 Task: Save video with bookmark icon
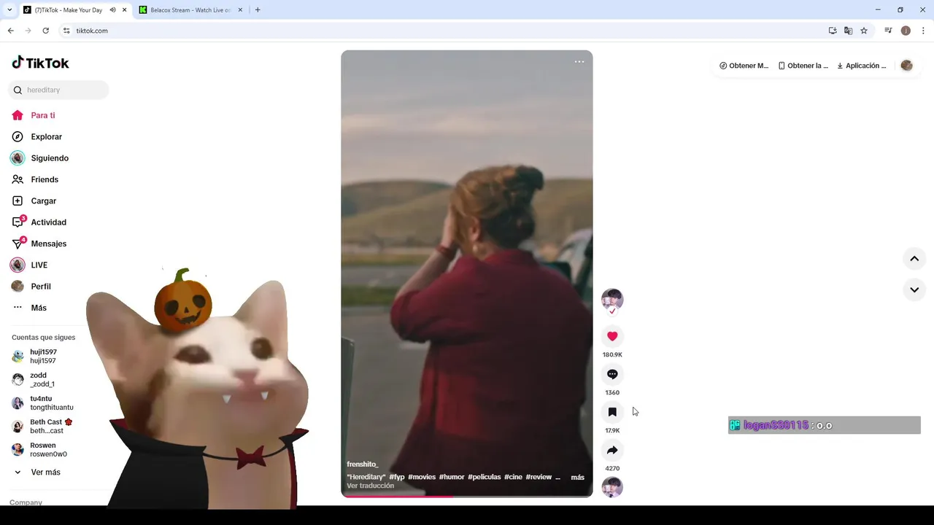[612, 412]
